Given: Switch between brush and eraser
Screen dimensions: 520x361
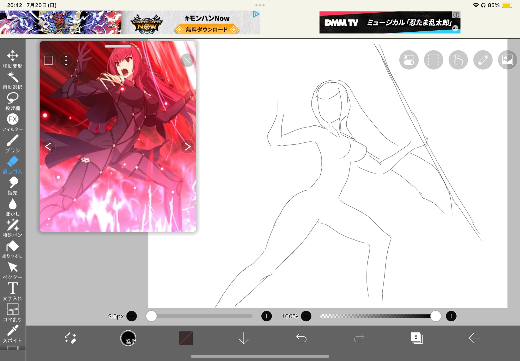Looking at the screenshot, I should [x=70, y=338].
